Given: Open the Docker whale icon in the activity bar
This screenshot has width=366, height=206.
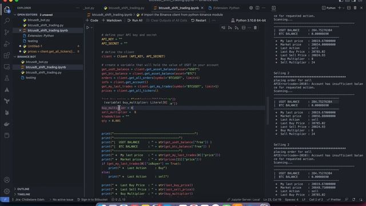Looking at the screenshot, I should [x=7, y=124].
